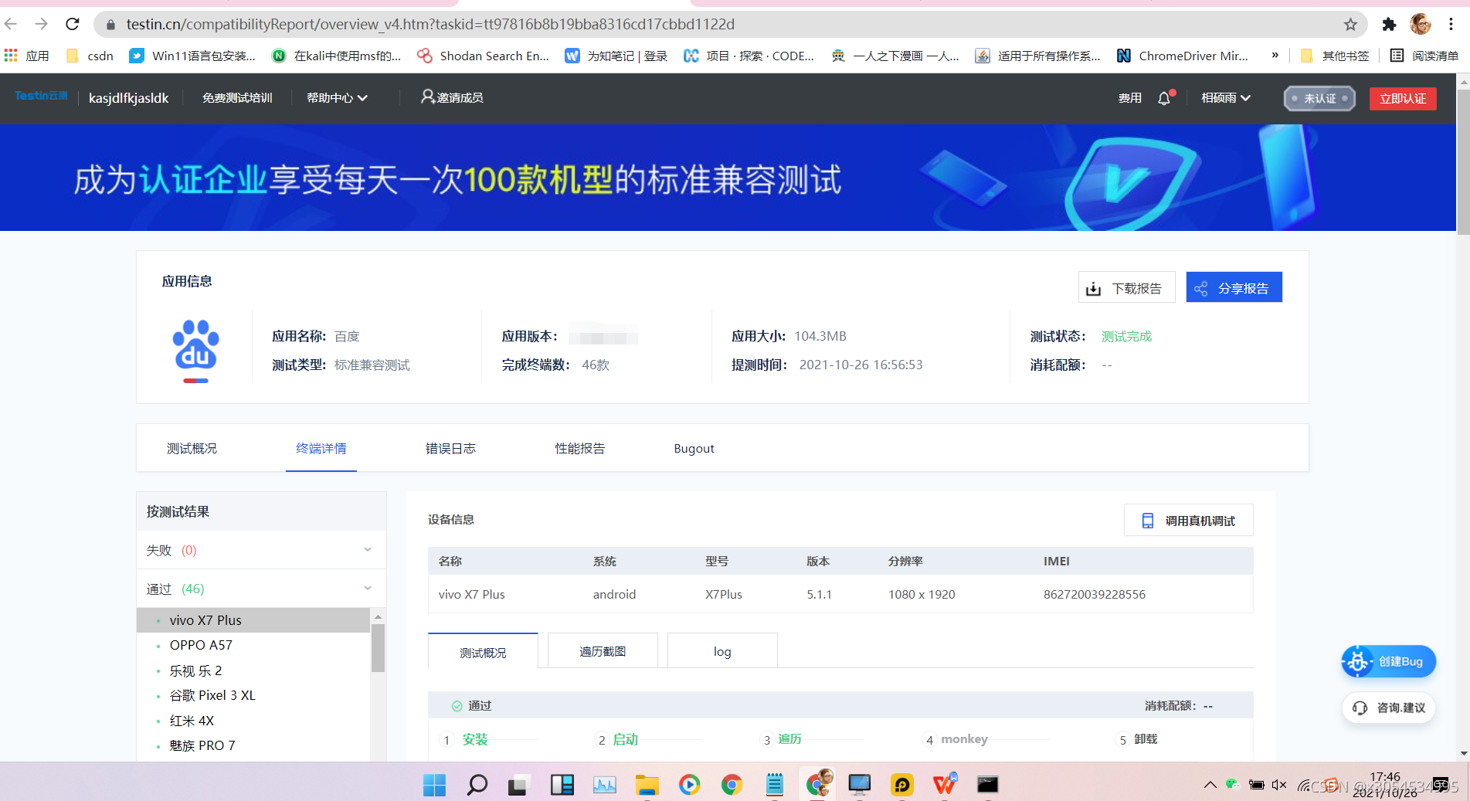Collapse 通过 (46) results group
This screenshot has width=1470, height=801.
pos(261,589)
